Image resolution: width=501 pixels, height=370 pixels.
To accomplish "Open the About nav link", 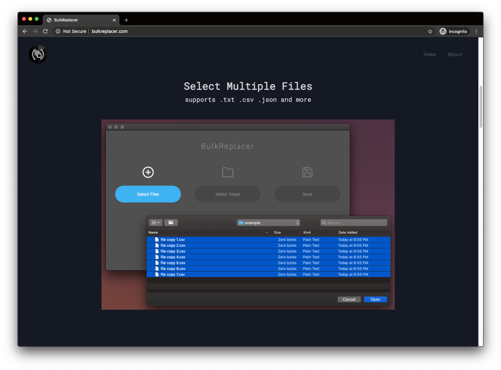I will pos(455,55).
